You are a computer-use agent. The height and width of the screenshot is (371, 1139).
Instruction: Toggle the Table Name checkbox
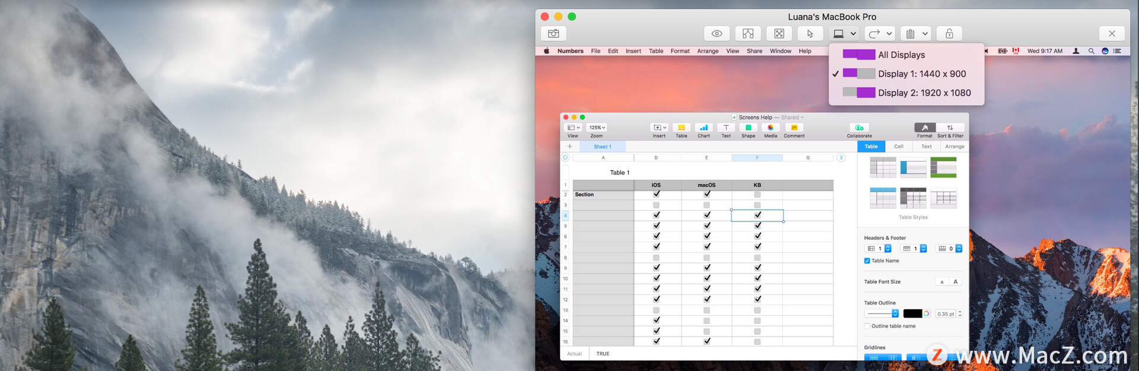867,261
